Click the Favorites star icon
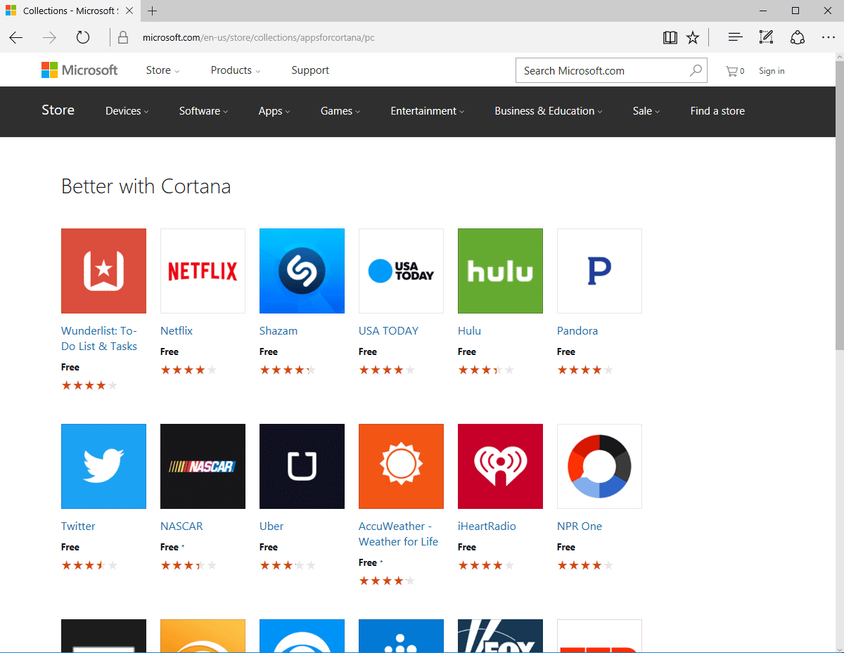This screenshot has width=844, height=653. (x=693, y=38)
